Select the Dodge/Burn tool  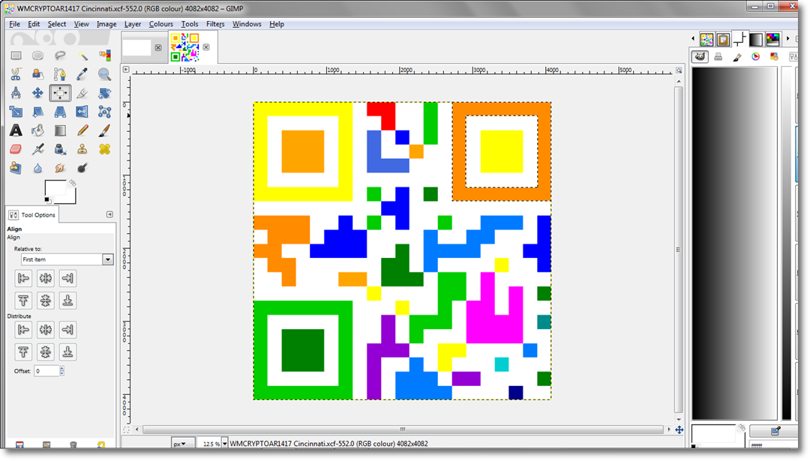coord(82,168)
